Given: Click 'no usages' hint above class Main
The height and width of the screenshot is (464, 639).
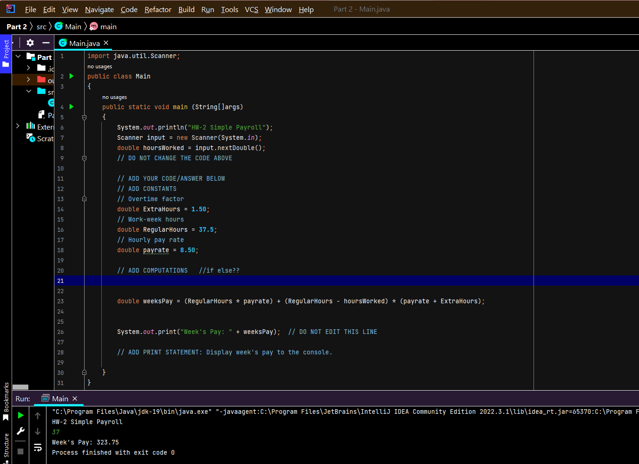Looking at the screenshot, I should coord(99,66).
